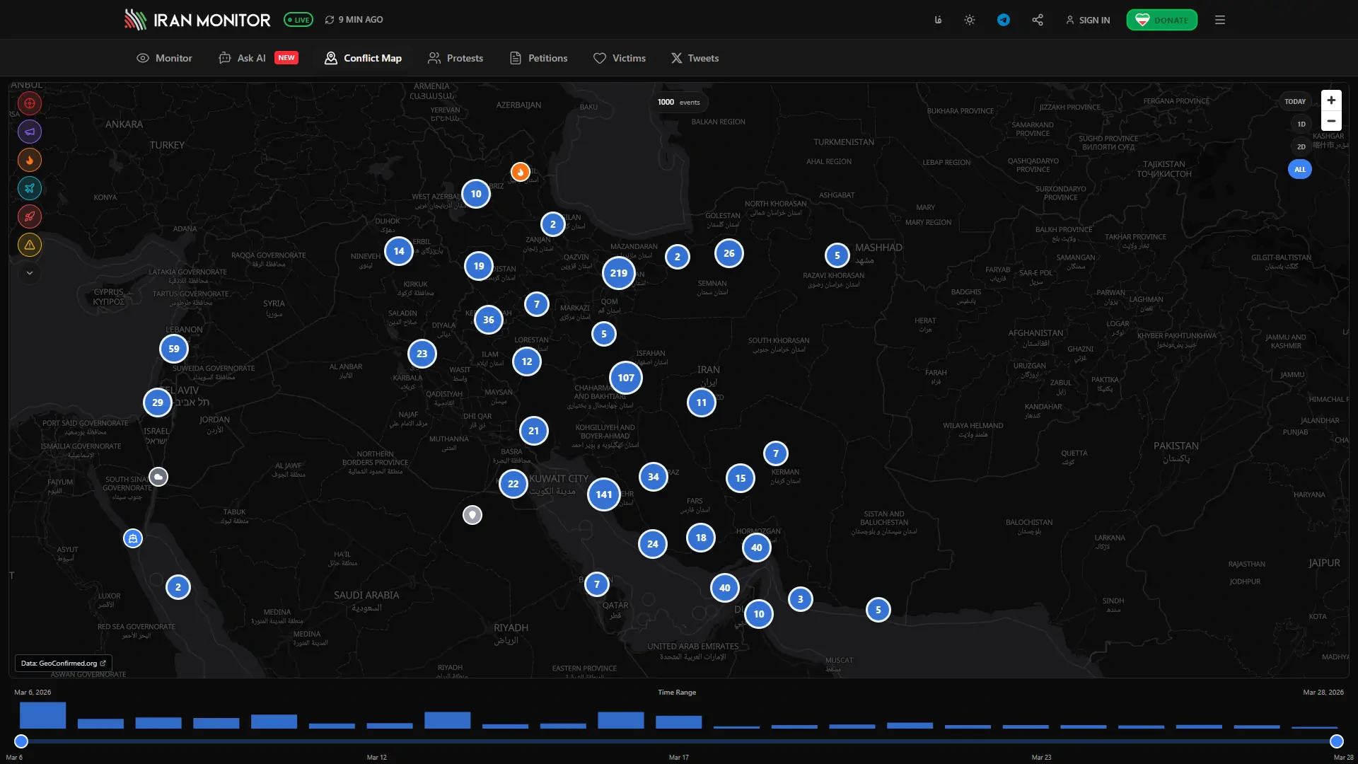
Task: Toggle the red crosshair strike filter
Action: pyautogui.click(x=30, y=103)
